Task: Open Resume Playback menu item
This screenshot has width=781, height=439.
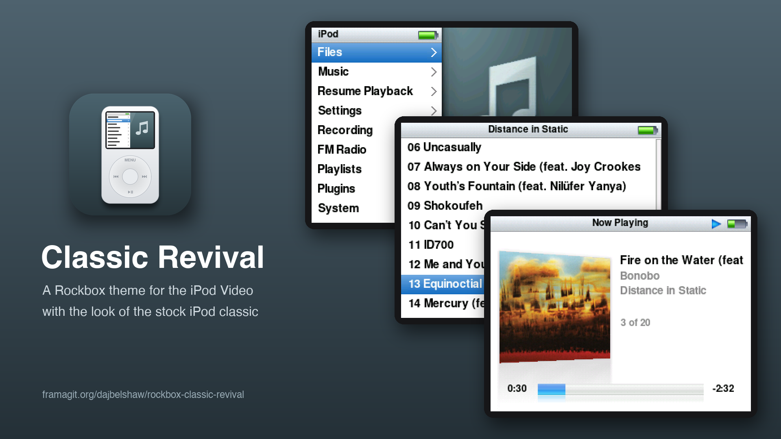Action: click(x=377, y=91)
